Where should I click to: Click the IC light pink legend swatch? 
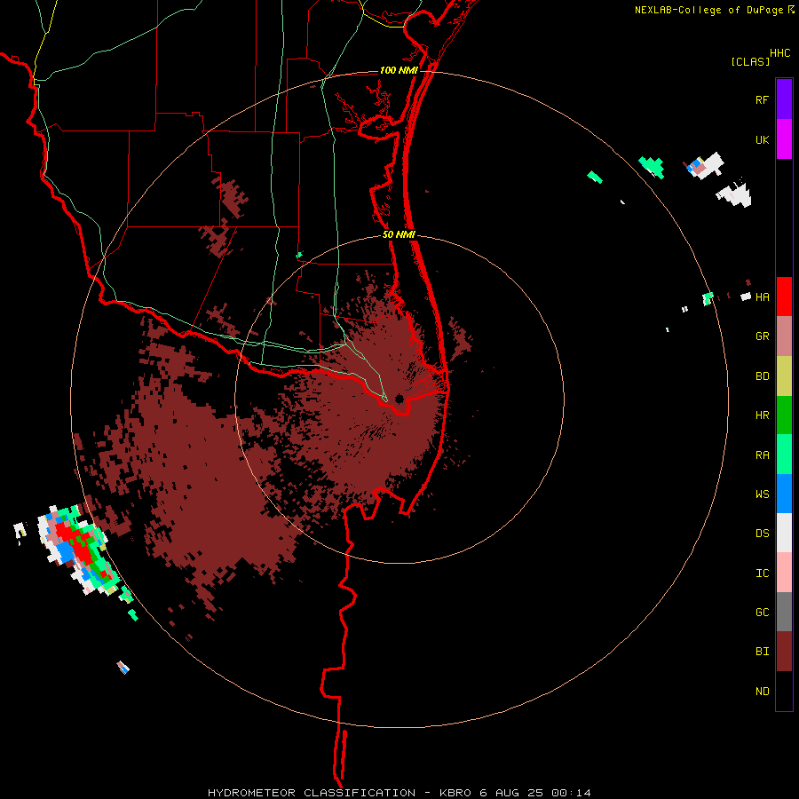click(784, 573)
